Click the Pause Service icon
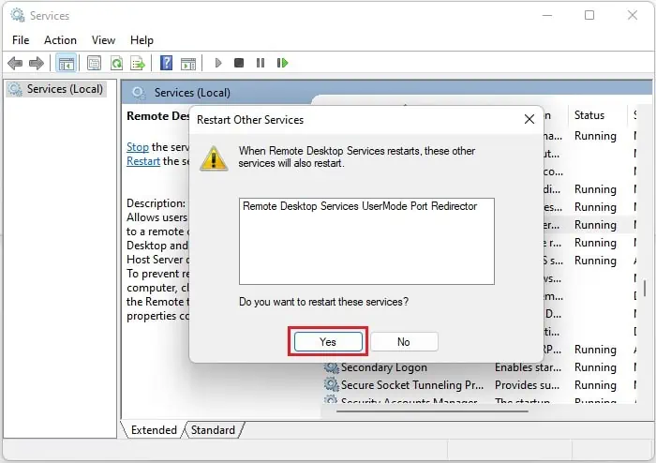This screenshot has height=463, width=656. [x=261, y=63]
